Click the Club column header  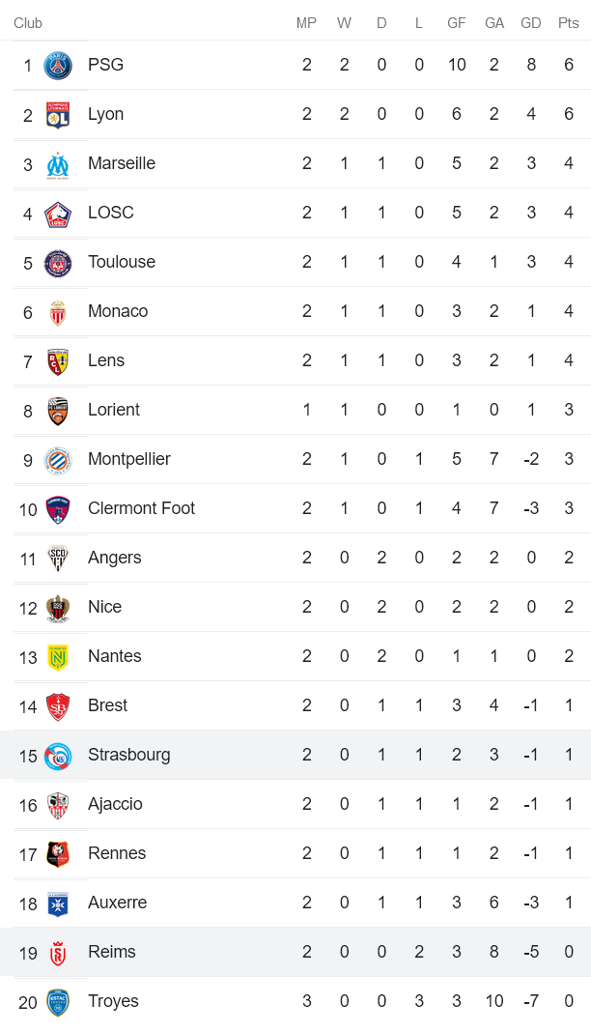(x=28, y=23)
